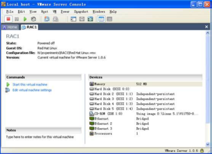Click the Hard Disk (SCSI 0:0) drive icon
Image resolution: width=212 pixels, height=154 pixels.
(x=92, y=89)
